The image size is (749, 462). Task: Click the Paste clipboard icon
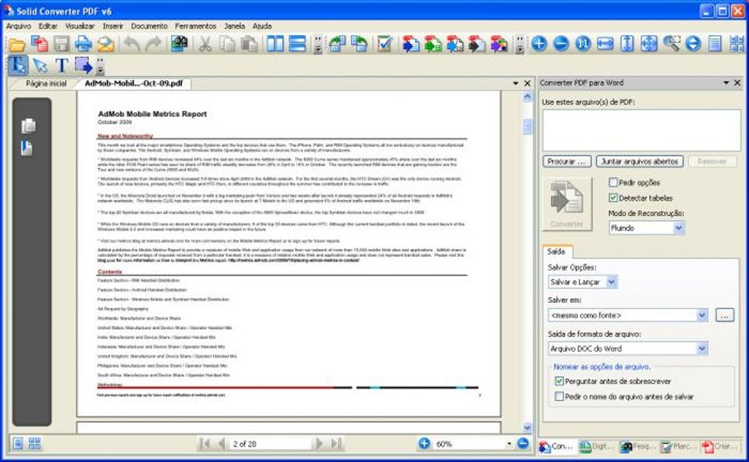pos(249,44)
